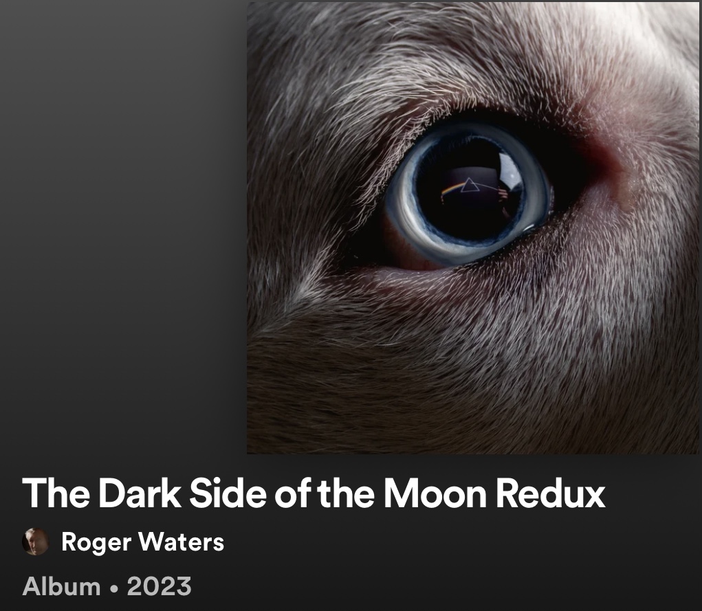This screenshot has width=702, height=611.
Task: Click the surname Waters in artist name
Action: 181,542
